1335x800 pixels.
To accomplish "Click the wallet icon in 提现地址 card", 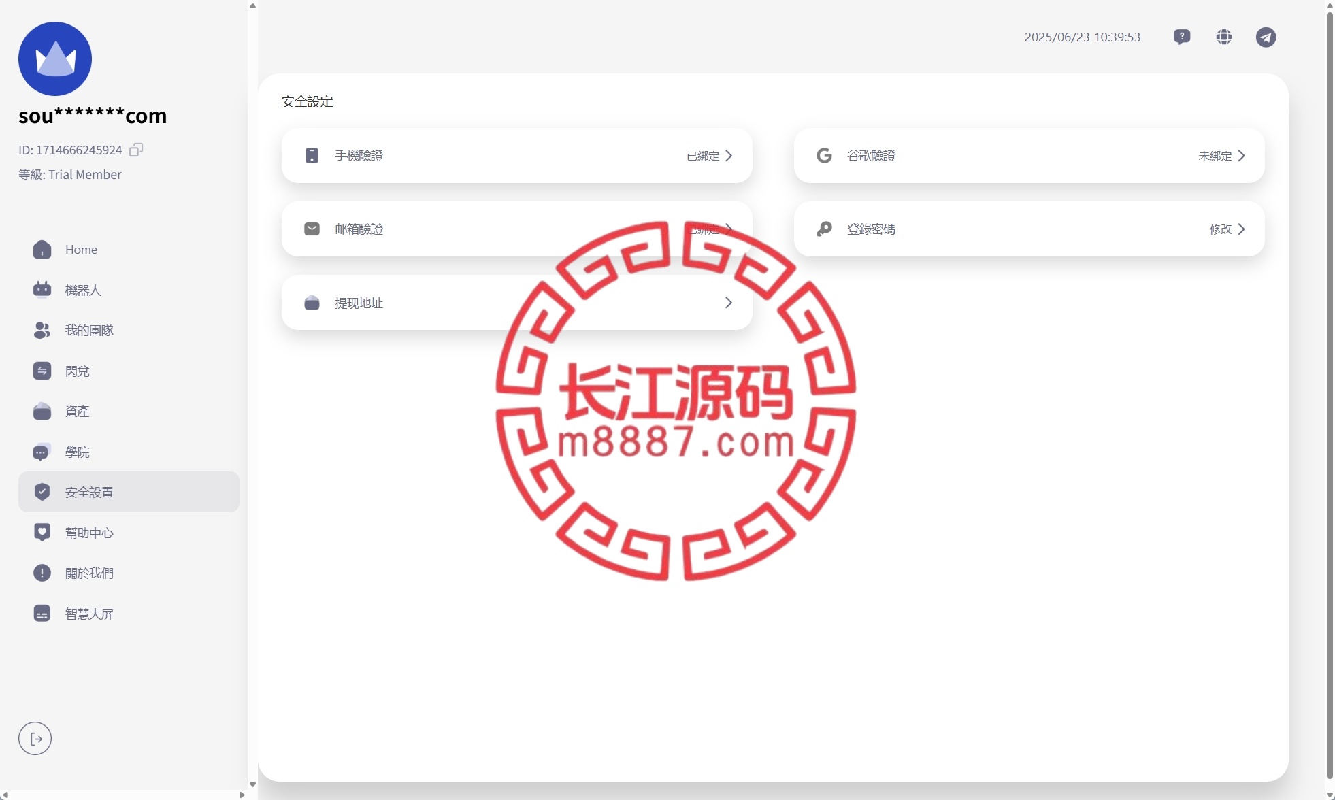I will tap(312, 303).
